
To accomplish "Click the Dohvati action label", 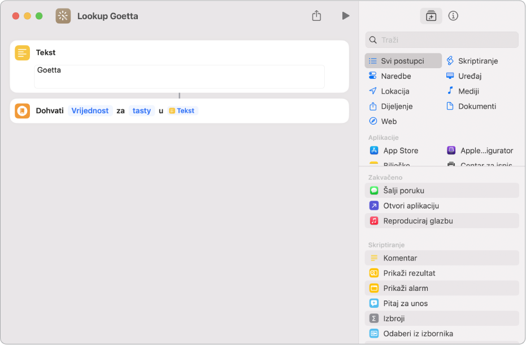I will click(x=50, y=110).
